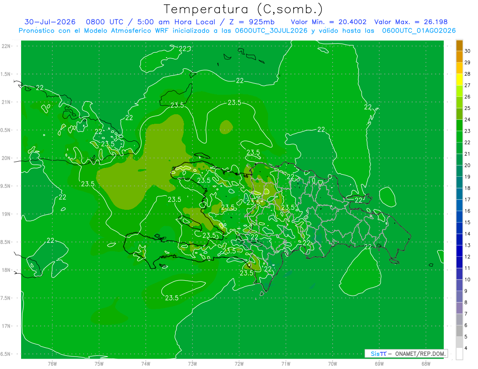Viewport: 478px width, 369px height.
Task: Click the legend scale value "27"
Action: pyautogui.click(x=468, y=85)
